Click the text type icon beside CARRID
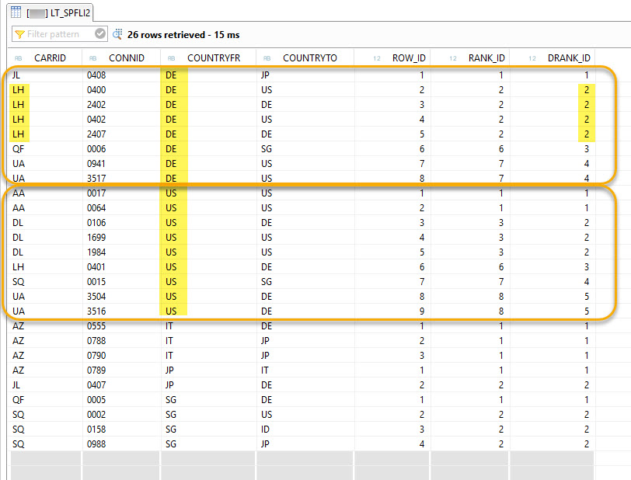 click(18, 58)
